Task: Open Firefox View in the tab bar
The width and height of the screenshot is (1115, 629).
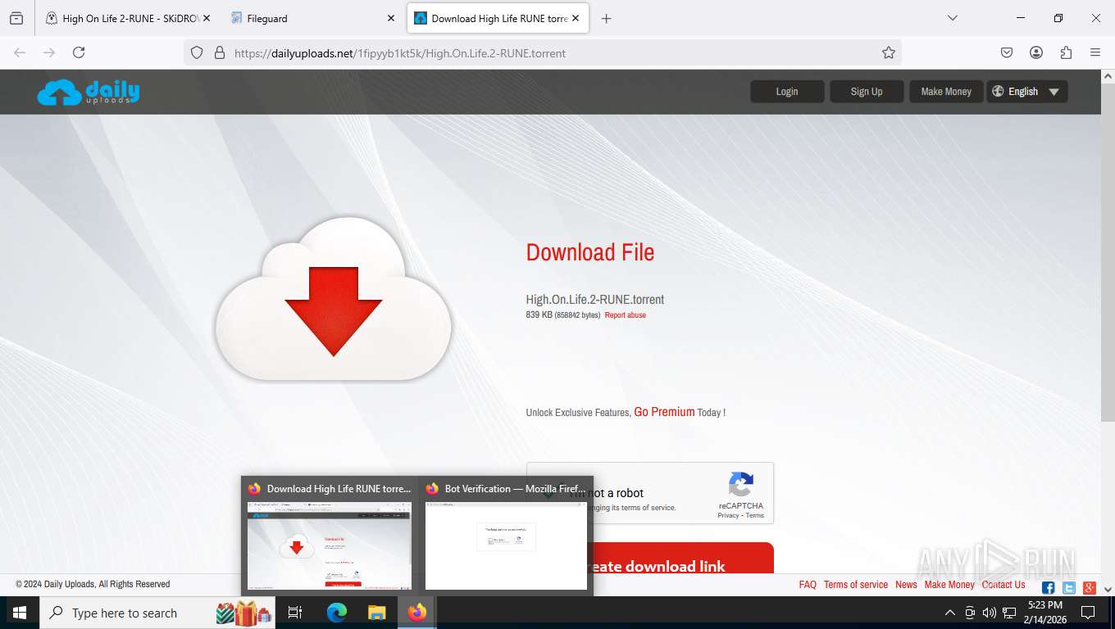Action: tap(16, 18)
